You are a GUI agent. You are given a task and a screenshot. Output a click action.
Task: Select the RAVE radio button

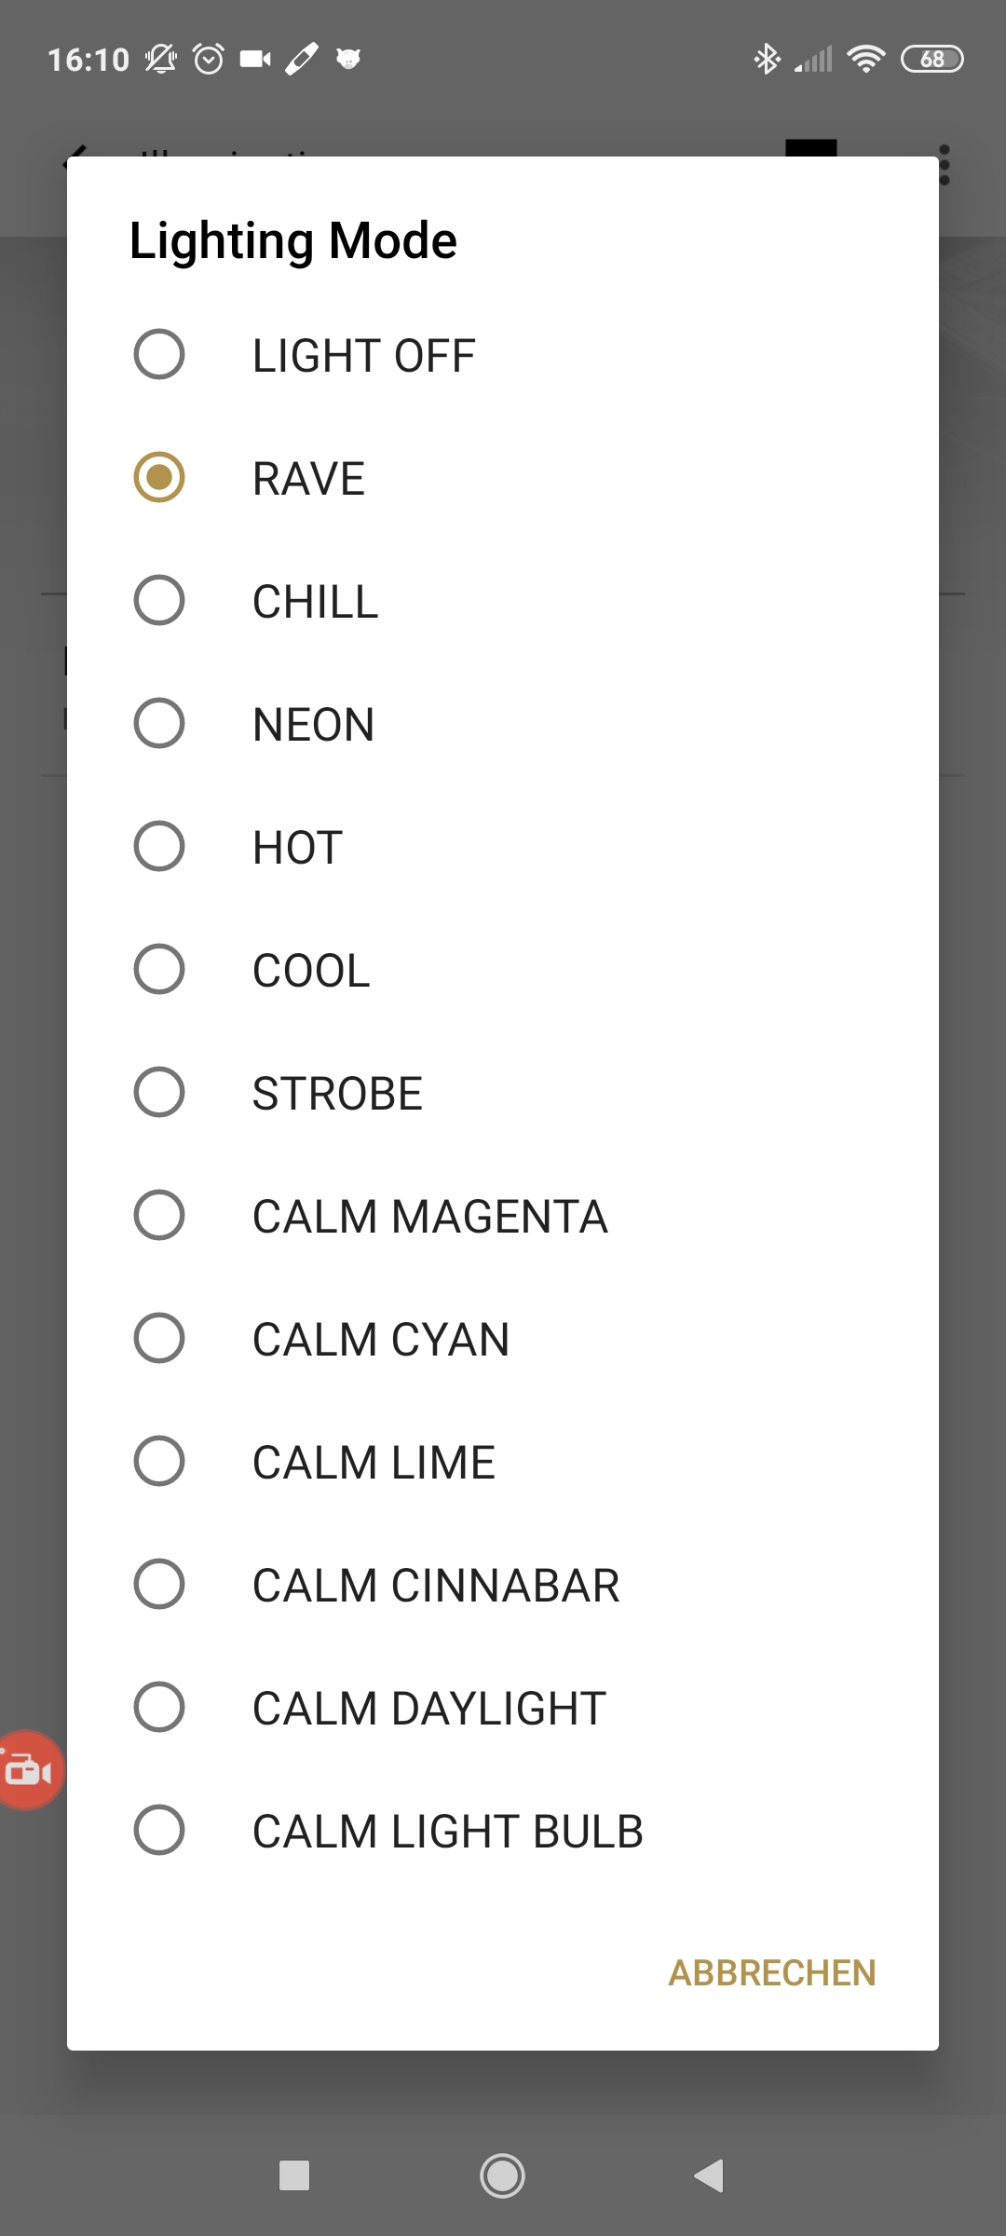pyautogui.click(x=159, y=478)
